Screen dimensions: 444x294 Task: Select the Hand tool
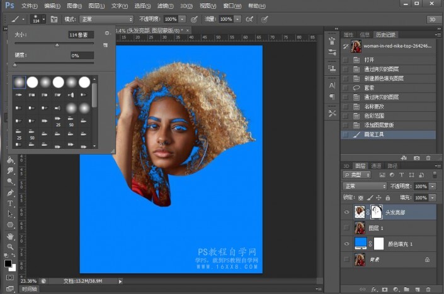(x=10, y=236)
